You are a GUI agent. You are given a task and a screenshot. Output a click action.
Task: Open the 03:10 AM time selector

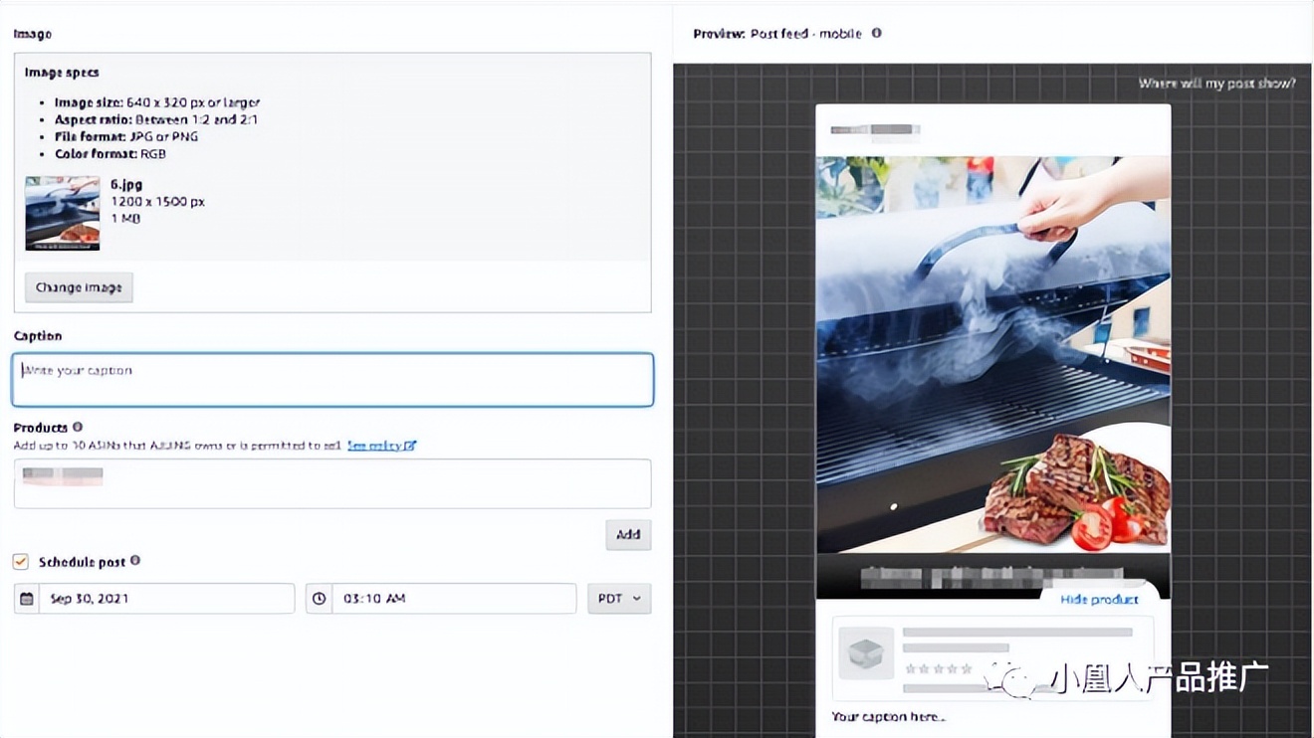(x=453, y=599)
